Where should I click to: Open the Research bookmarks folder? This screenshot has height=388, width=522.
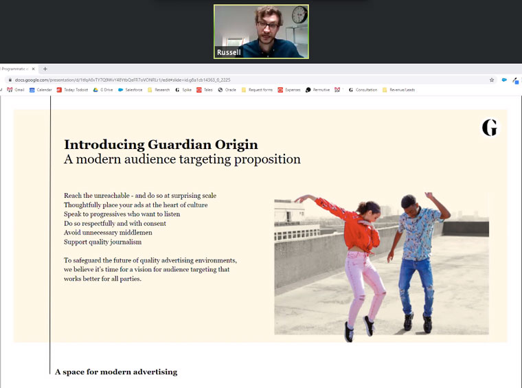(x=159, y=90)
